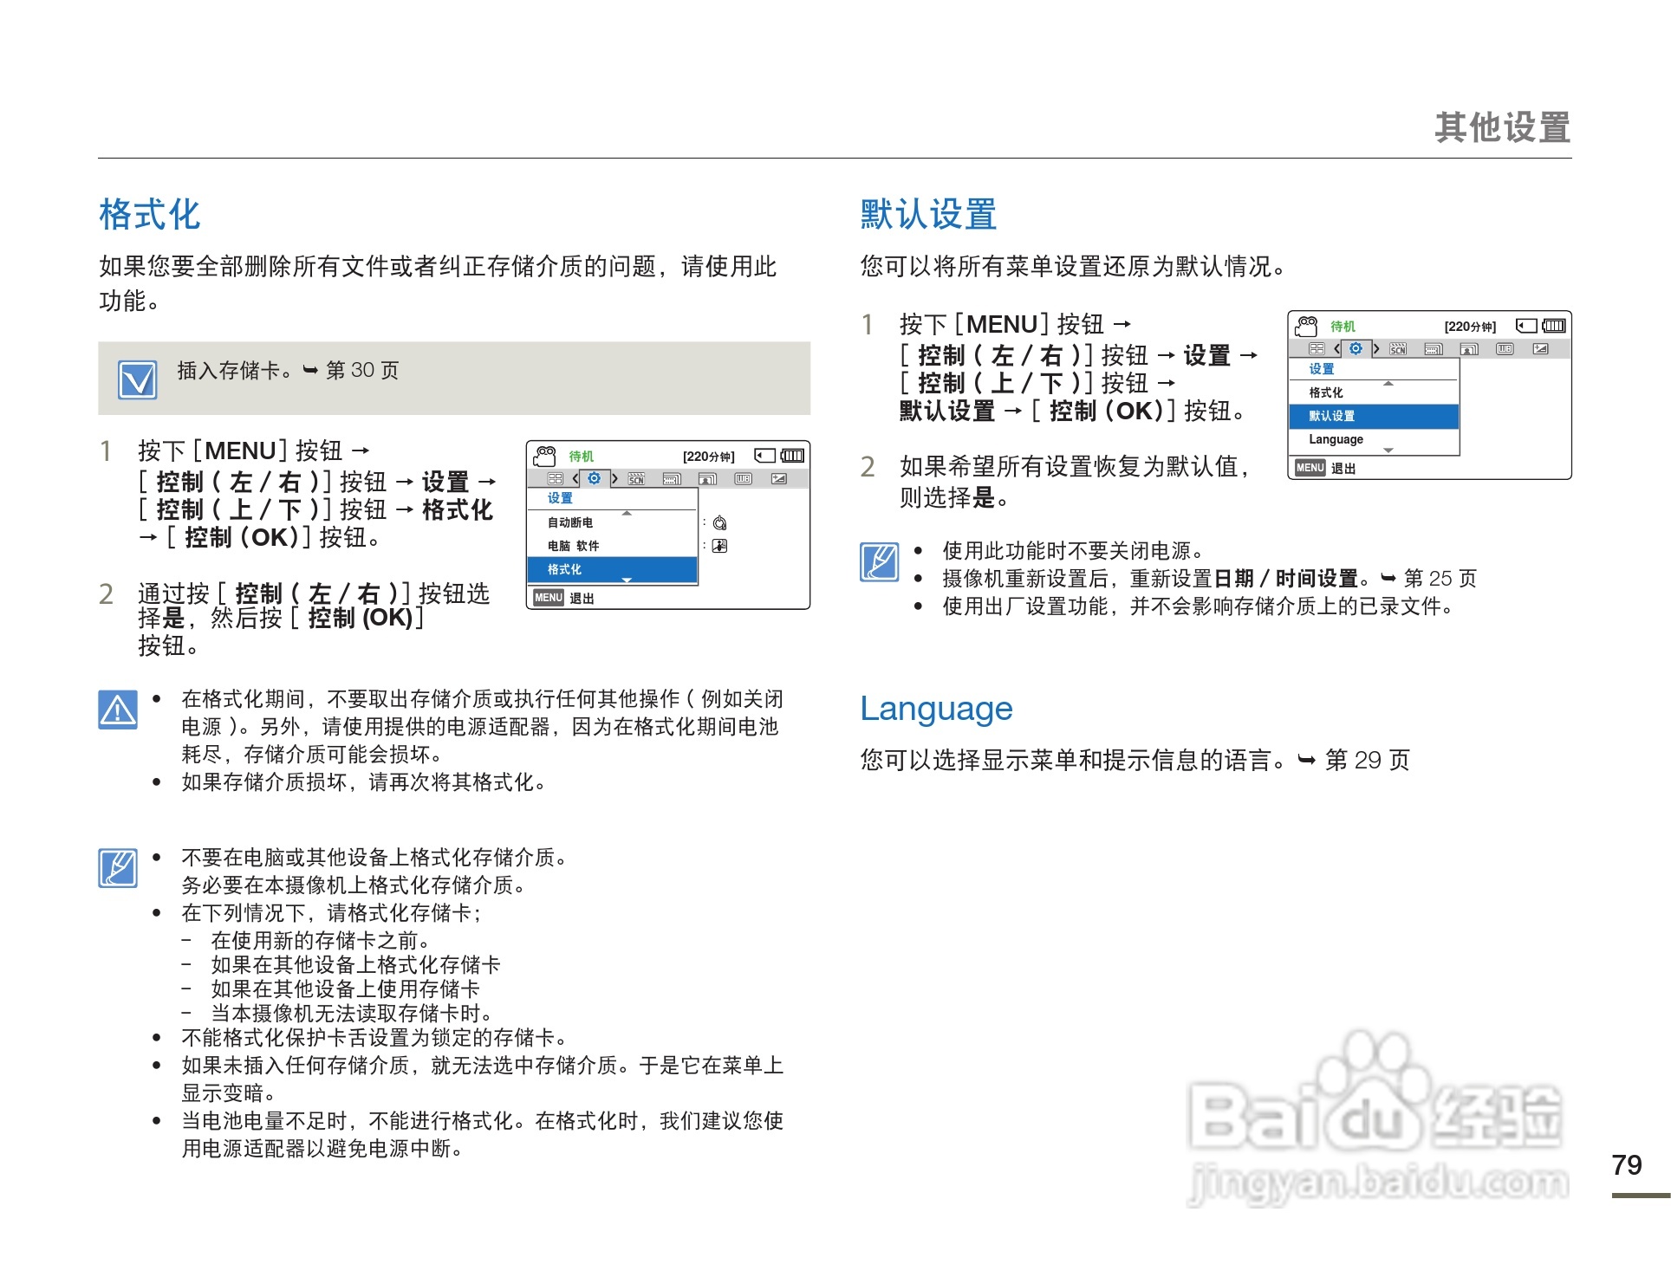Screen dimensions: 1671x1277
Task: Click the grid thumbnail icon in 默认设置 menu screen
Action: (x=1317, y=349)
